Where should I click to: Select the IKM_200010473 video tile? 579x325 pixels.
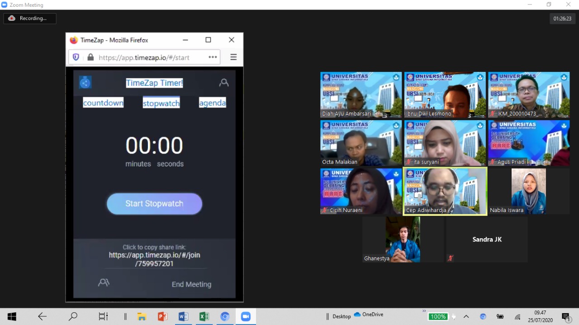(x=529, y=95)
